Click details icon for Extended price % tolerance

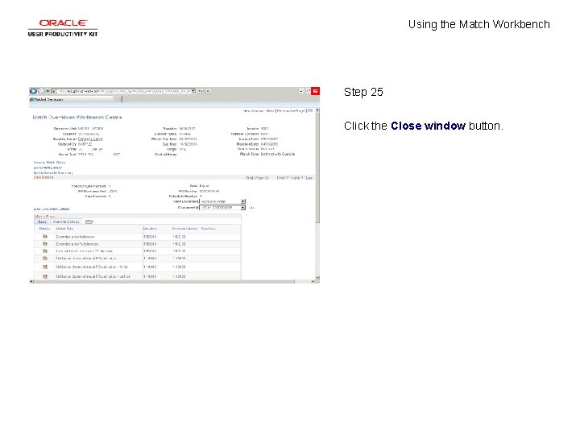45,244
